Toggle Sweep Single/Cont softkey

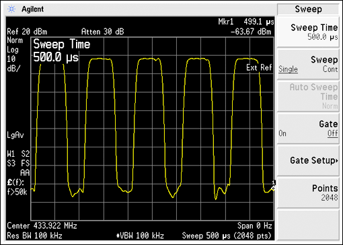pos(308,64)
